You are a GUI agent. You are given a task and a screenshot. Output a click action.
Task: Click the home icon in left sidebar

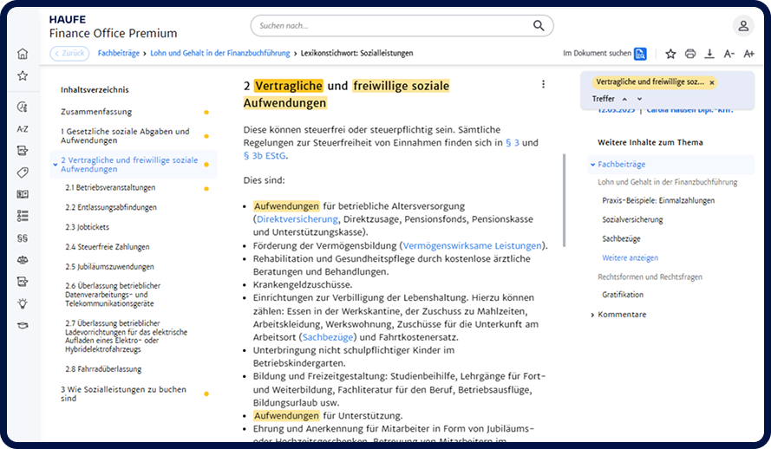coord(23,54)
